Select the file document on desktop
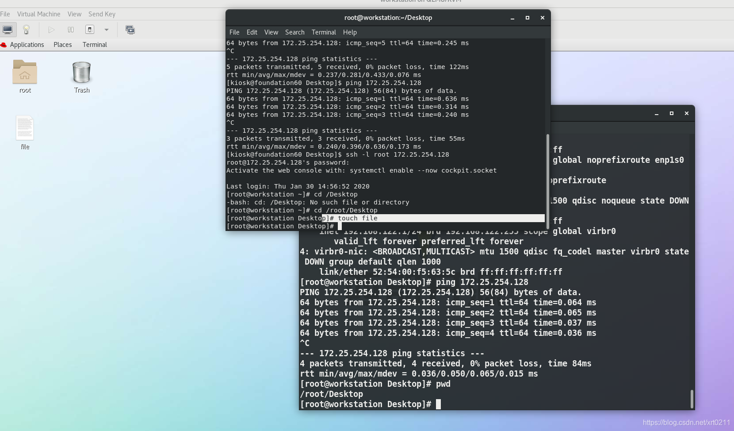 click(x=25, y=133)
